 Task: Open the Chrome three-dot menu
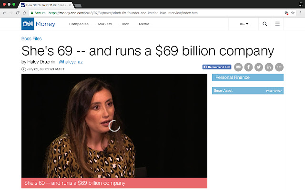tap(301, 13)
